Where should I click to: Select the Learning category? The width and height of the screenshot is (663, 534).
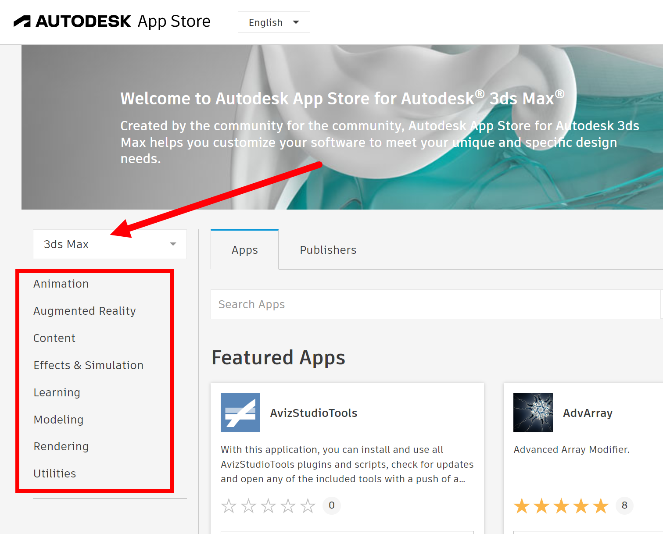point(57,392)
